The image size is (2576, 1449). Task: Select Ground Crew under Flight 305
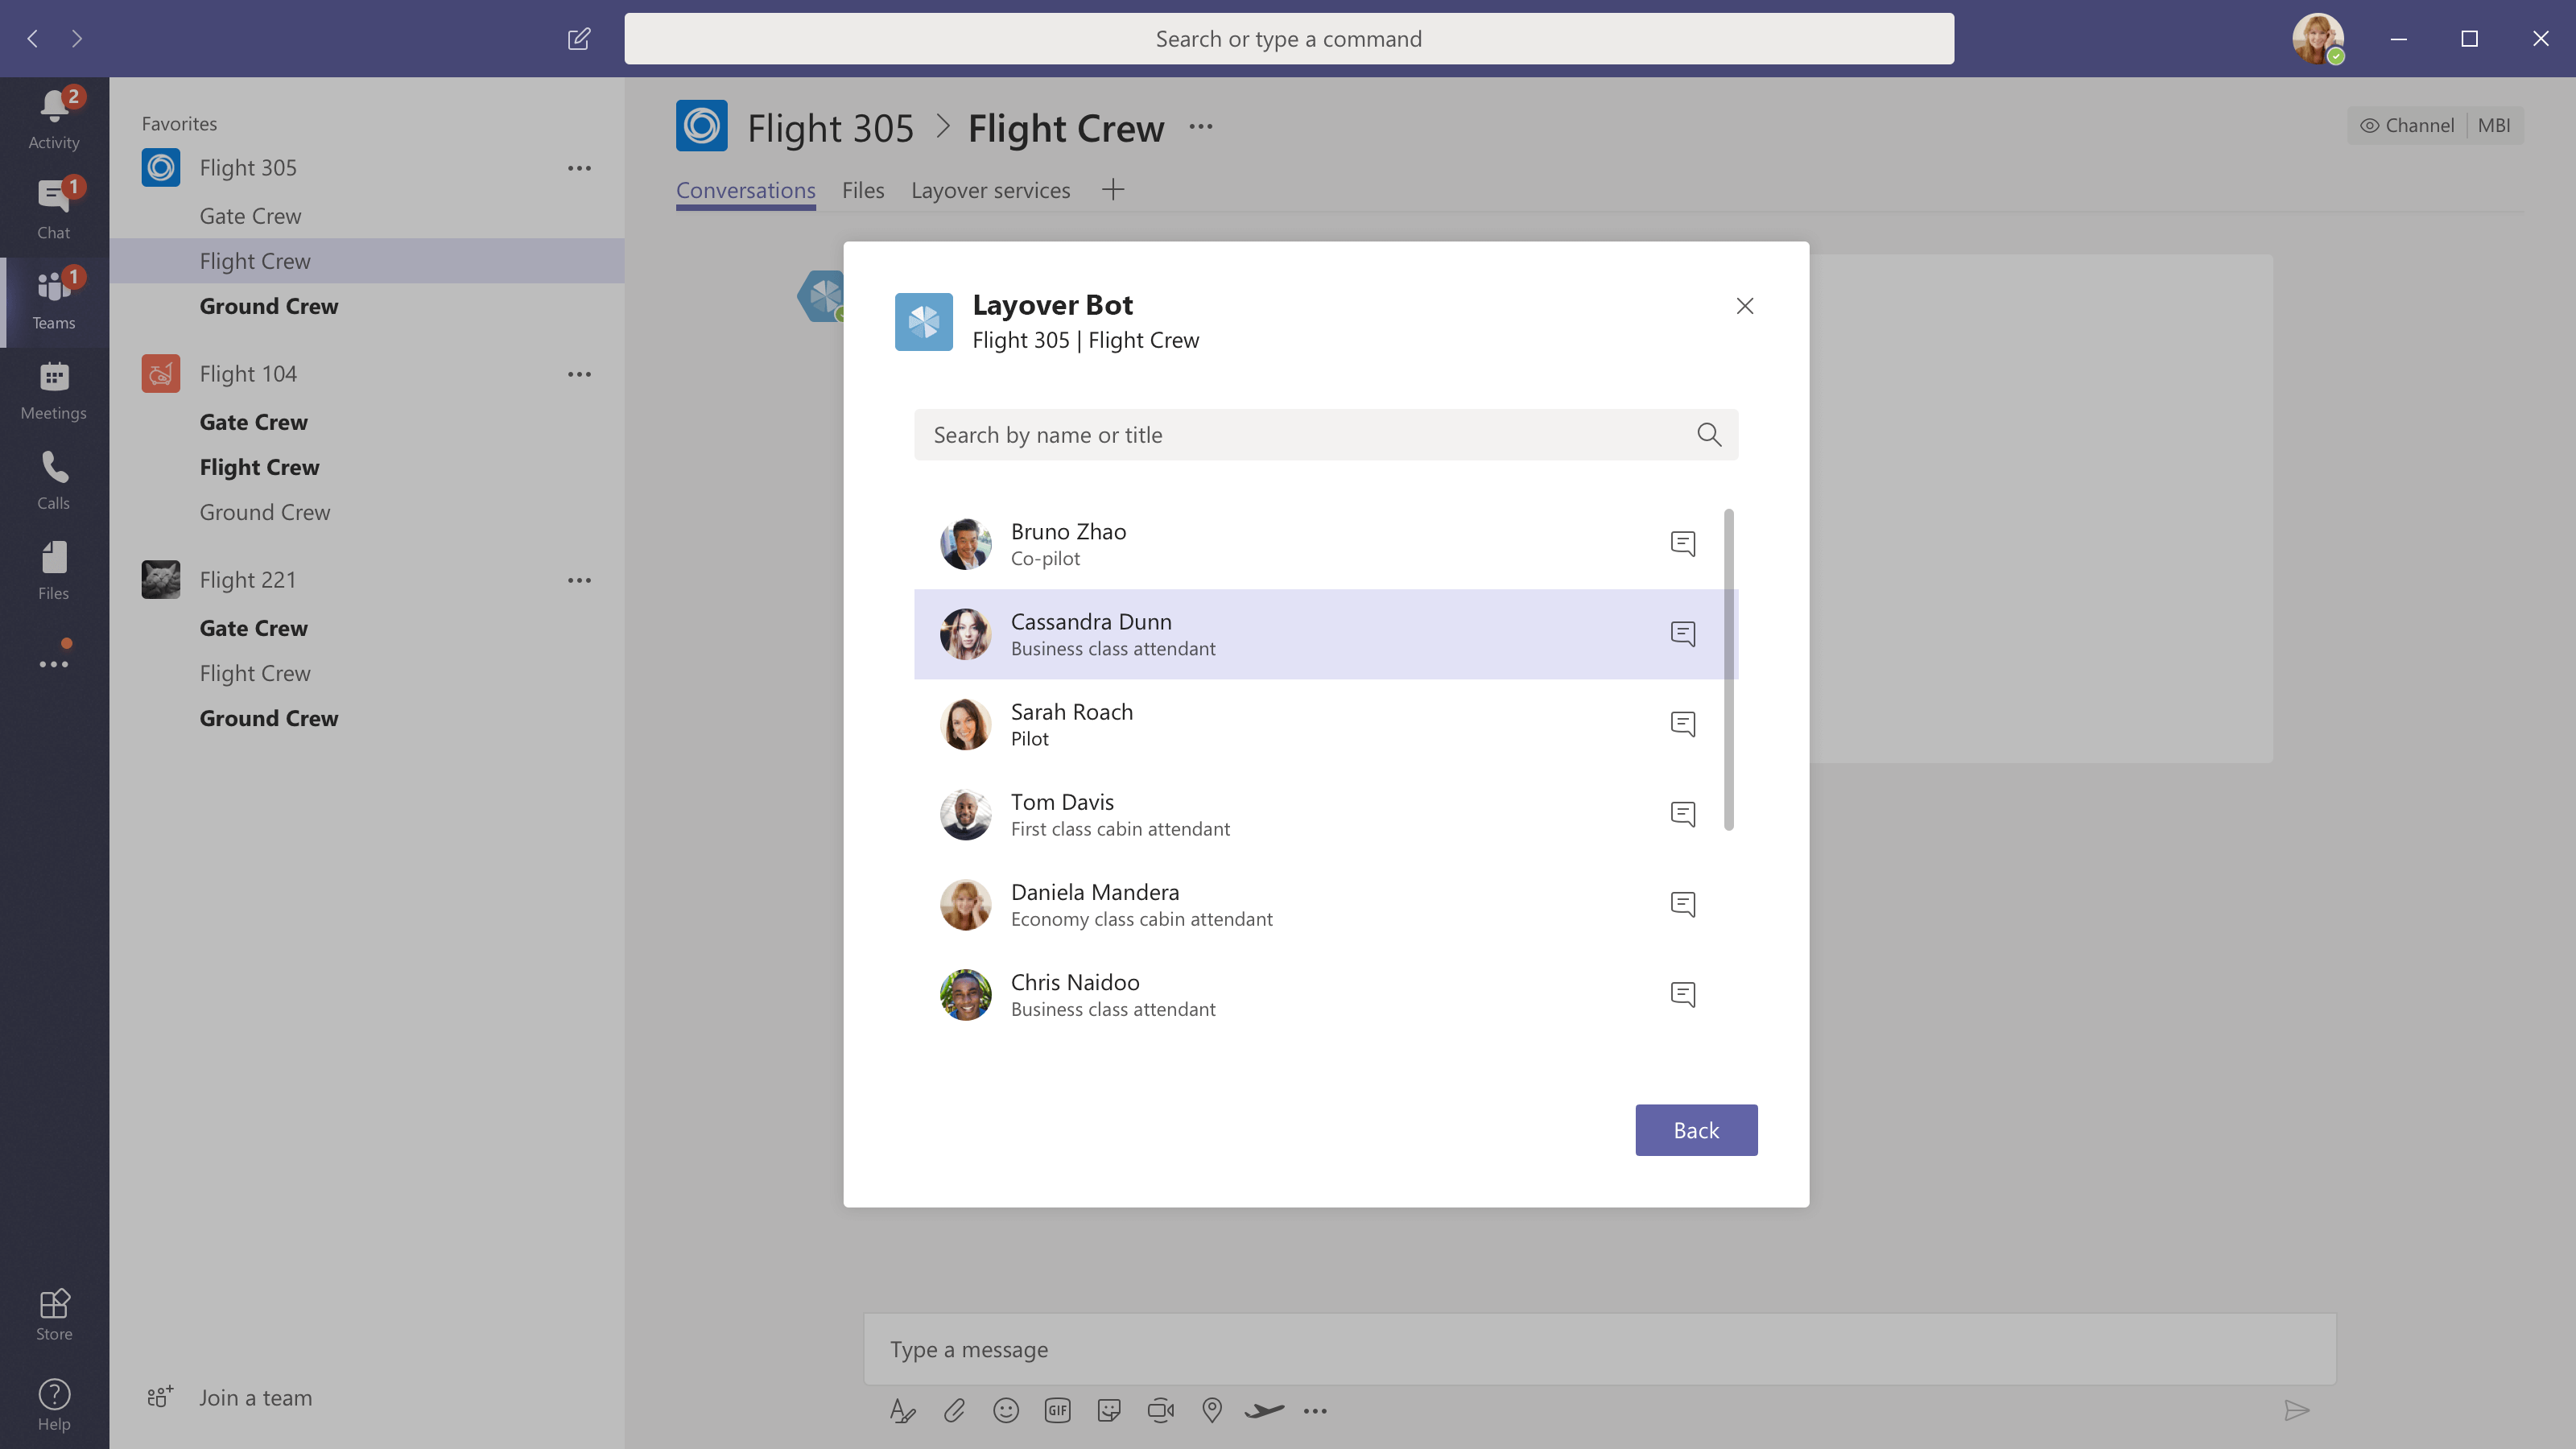pyautogui.click(x=268, y=306)
